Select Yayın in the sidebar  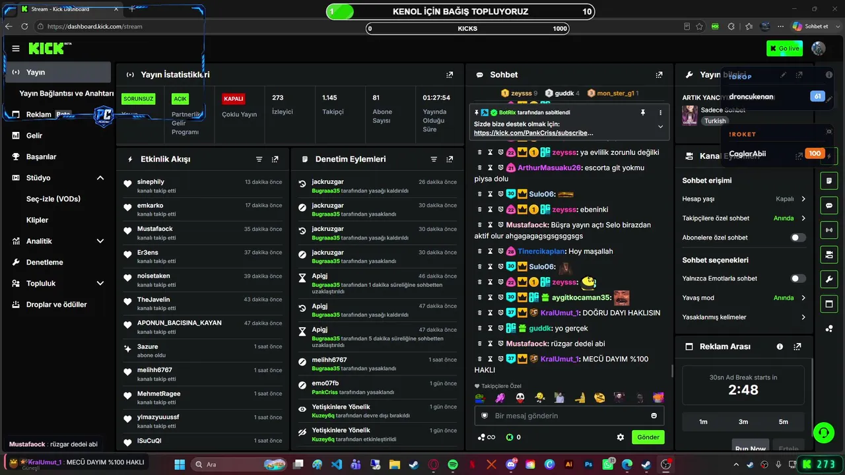(58, 72)
